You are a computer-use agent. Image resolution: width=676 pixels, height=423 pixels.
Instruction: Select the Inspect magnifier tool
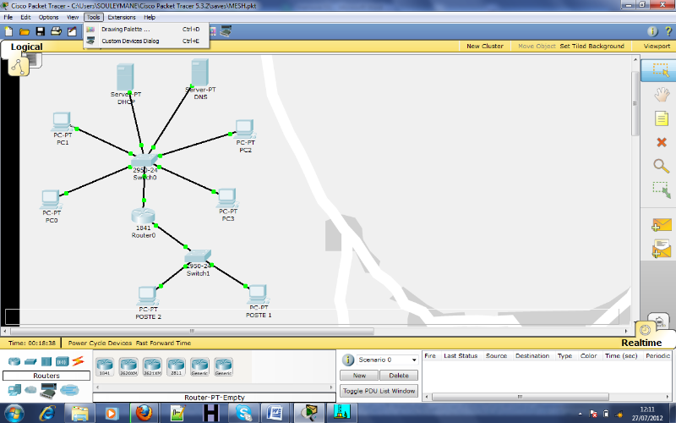click(x=661, y=166)
